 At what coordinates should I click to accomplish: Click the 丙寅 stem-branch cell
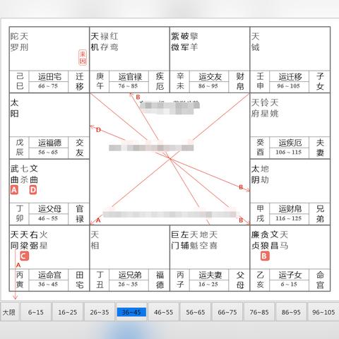coord(20,280)
